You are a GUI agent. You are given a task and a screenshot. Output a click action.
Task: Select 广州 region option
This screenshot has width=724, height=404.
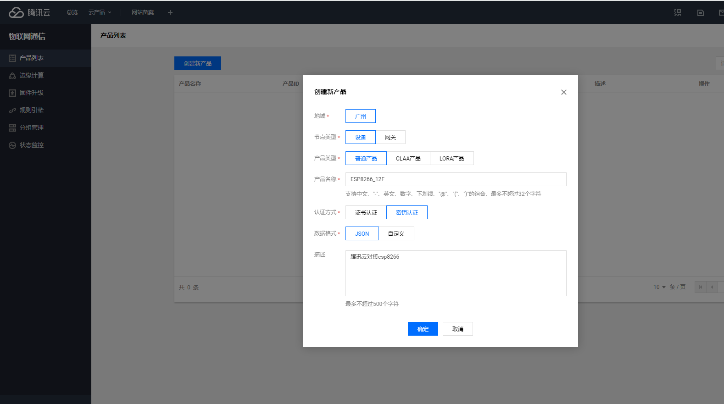point(361,116)
